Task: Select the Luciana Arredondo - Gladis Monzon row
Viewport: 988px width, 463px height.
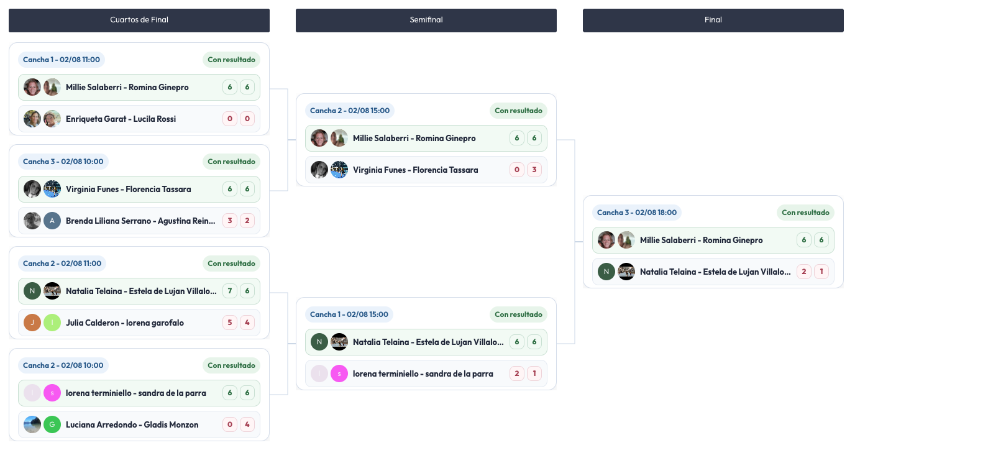Action: pos(139,424)
